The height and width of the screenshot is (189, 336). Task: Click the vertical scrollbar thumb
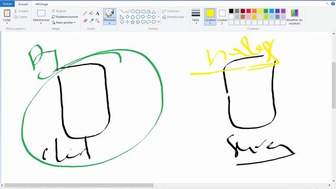pyautogui.click(x=334, y=85)
